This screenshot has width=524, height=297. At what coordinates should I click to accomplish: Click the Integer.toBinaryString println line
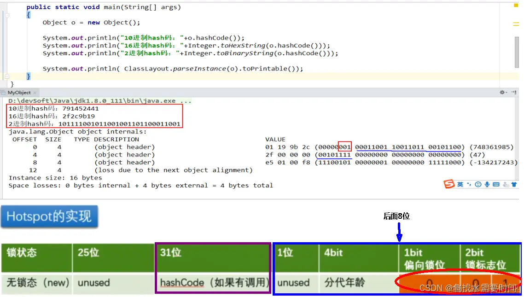point(190,53)
